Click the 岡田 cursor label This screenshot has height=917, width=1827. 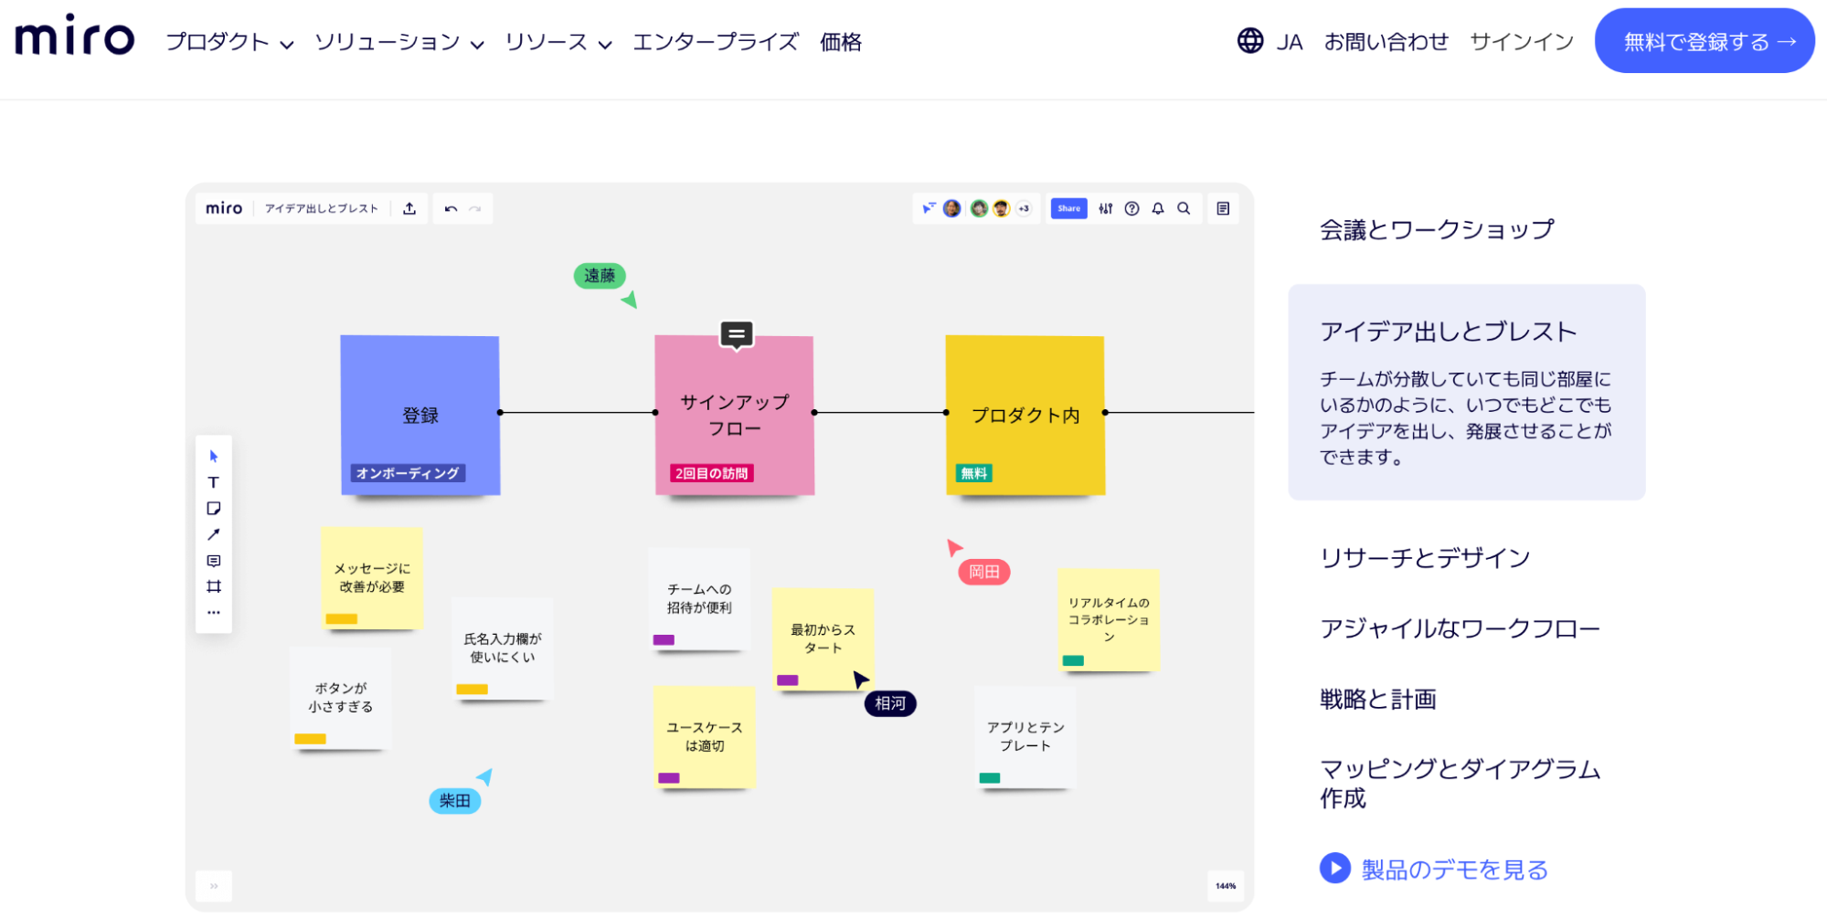click(984, 572)
